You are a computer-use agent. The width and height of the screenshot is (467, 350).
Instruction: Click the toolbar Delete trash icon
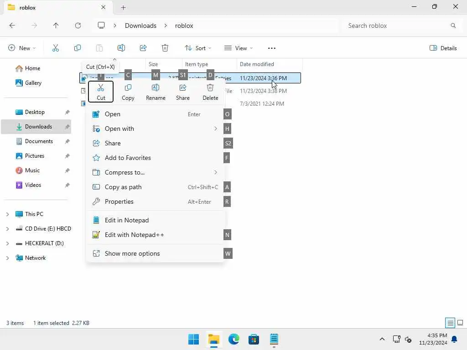(x=165, y=48)
